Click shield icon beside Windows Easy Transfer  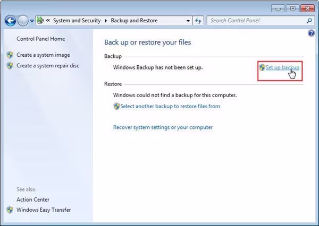click(x=10, y=210)
